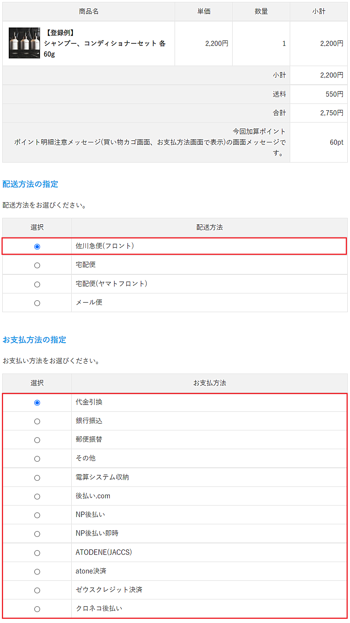350x623 pixels.
Task: Select 代金引換 payment radio button
Action: coord(37,402)
